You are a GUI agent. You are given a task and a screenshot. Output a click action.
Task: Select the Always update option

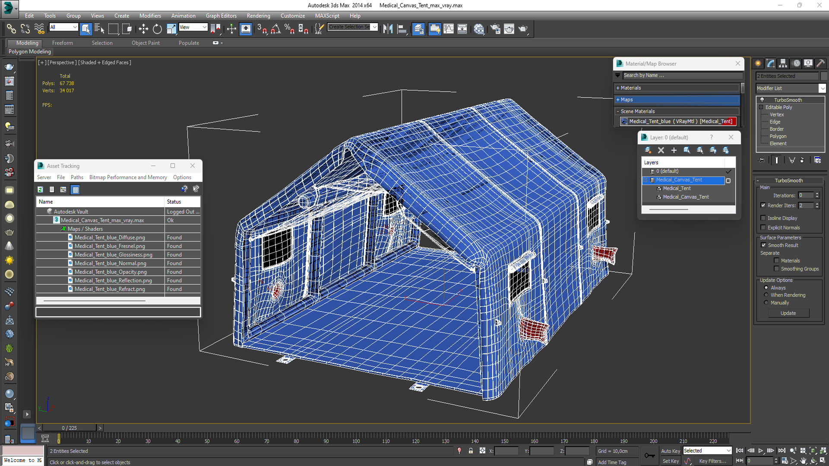[766, 288]
